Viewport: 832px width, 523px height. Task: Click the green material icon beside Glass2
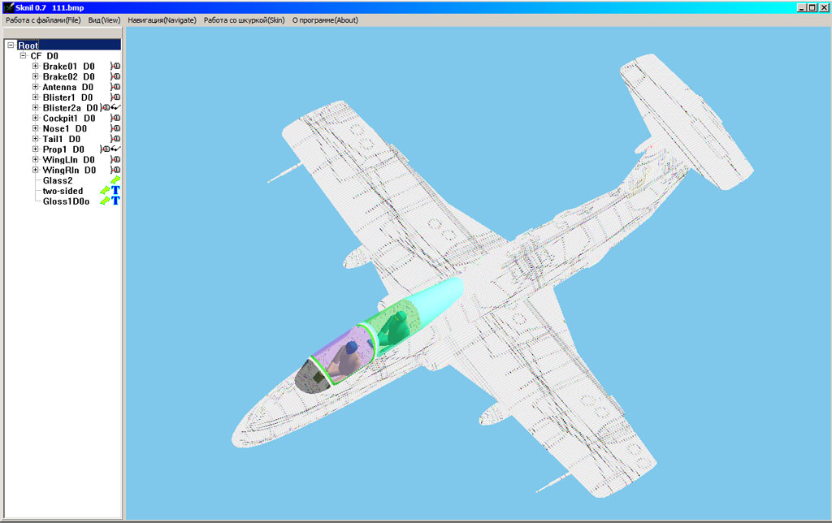point(115,180)
